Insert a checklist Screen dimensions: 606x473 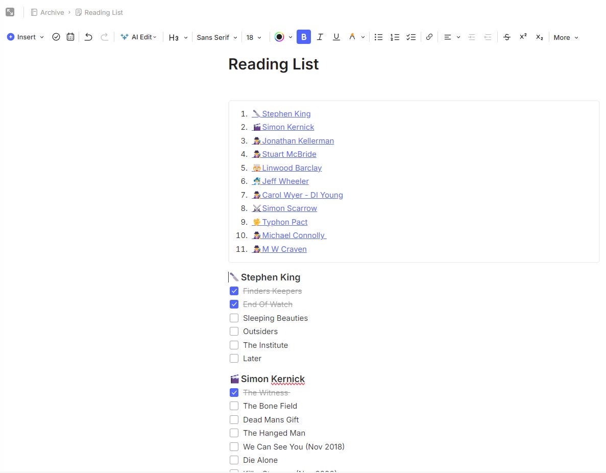(x=411, y=37)
